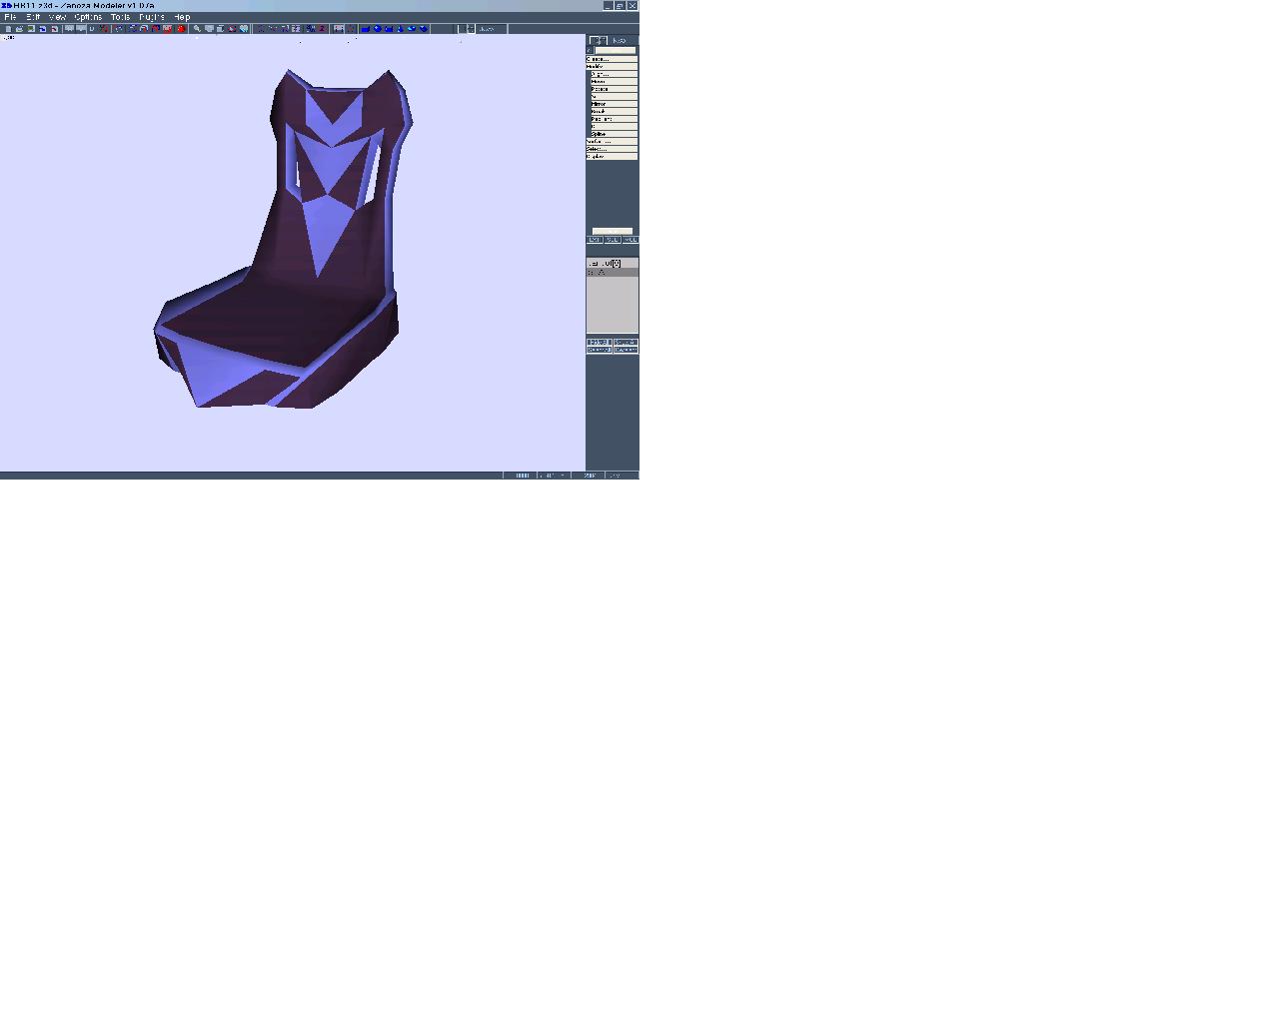Click the toolbar spinner arrows
Image resolution: width=1279 pixels, height=1023 pixels.
coord(471,29)
